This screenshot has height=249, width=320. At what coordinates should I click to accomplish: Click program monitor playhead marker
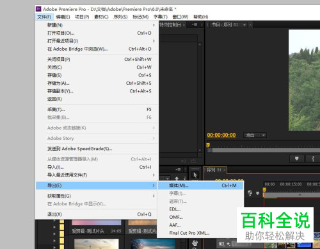[208, 145]
